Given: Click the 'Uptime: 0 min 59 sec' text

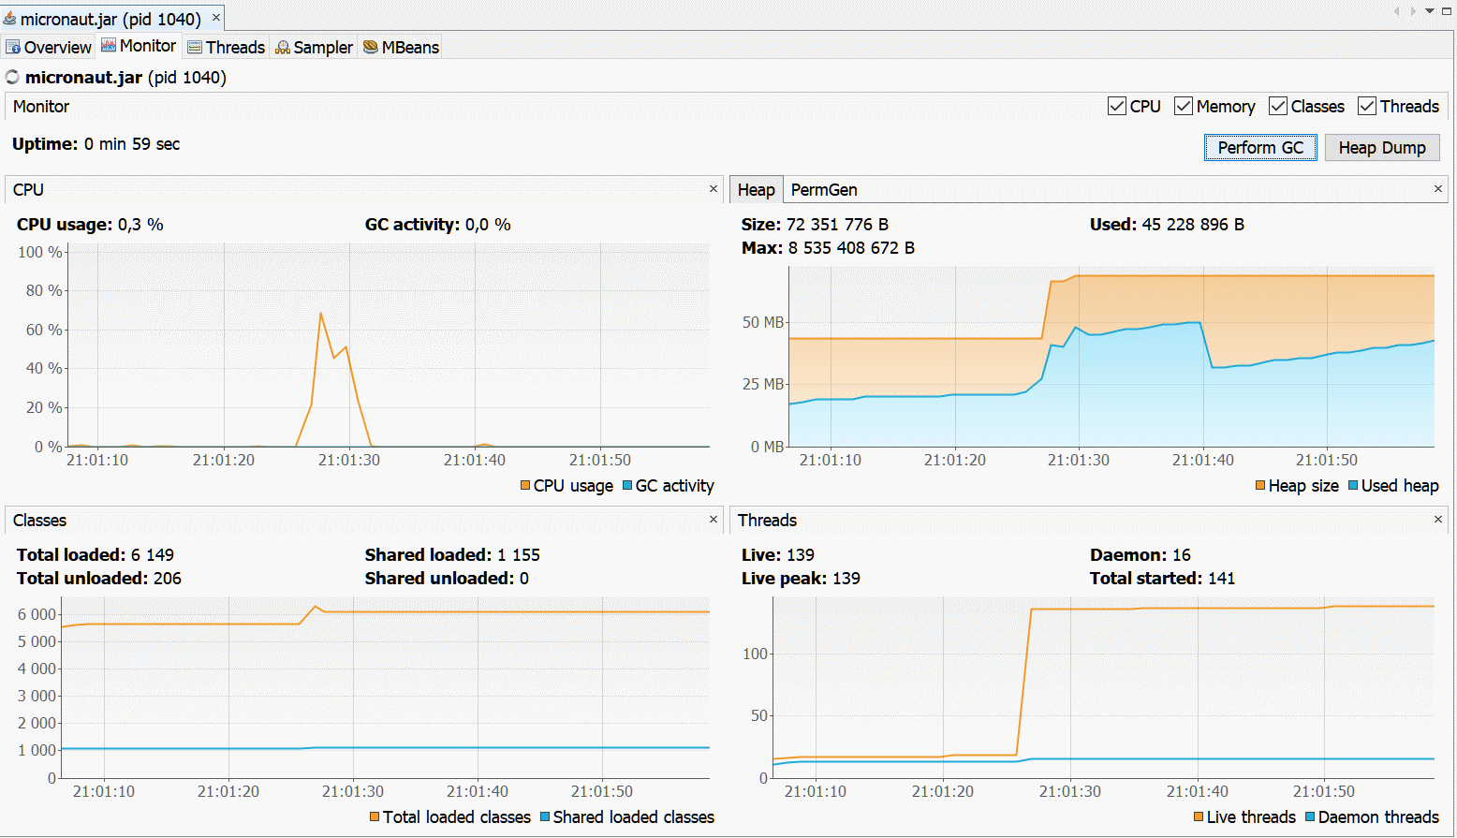Looking at the screenshot, I should pos(96,144).
